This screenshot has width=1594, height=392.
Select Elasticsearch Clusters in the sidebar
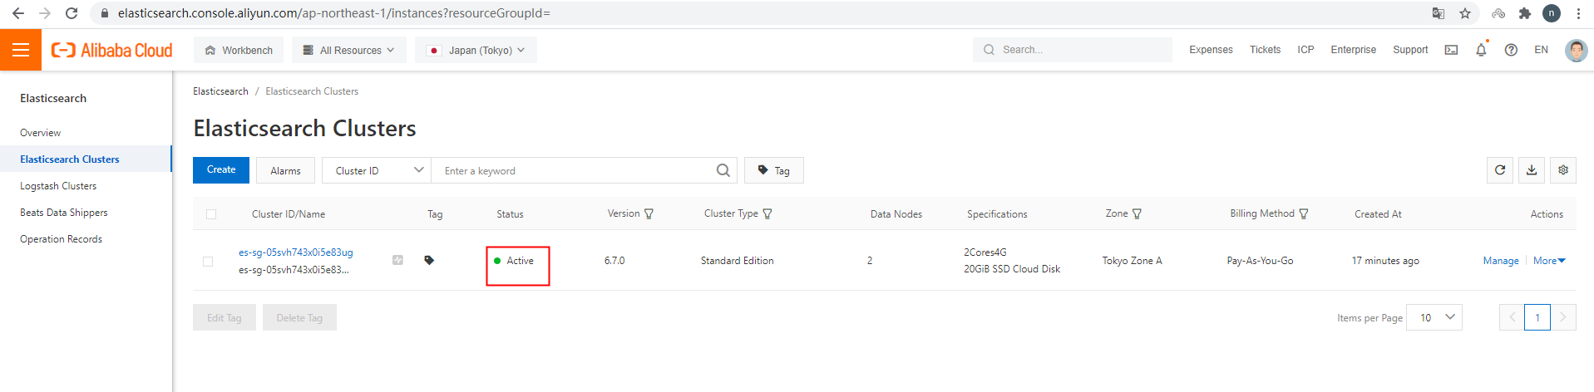(x=70, y=159)
